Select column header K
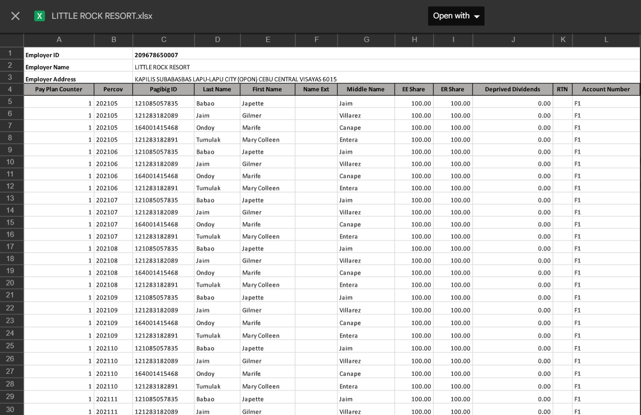The width and height of the screenshot is (641, 415). (x=563, y=40)
